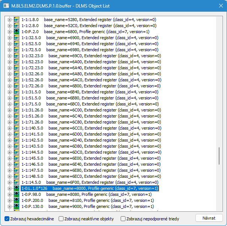Expand the 1-0:P.130.0 profile node
This screenshot has width=227, height=226.
point(10,206)
